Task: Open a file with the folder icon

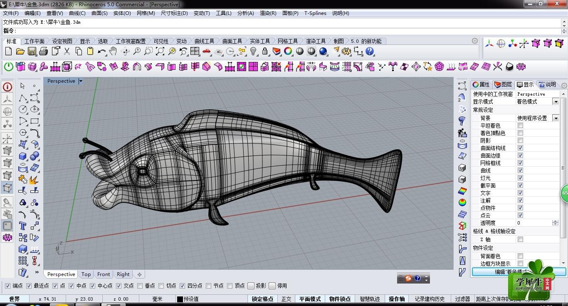Action: 20,51
